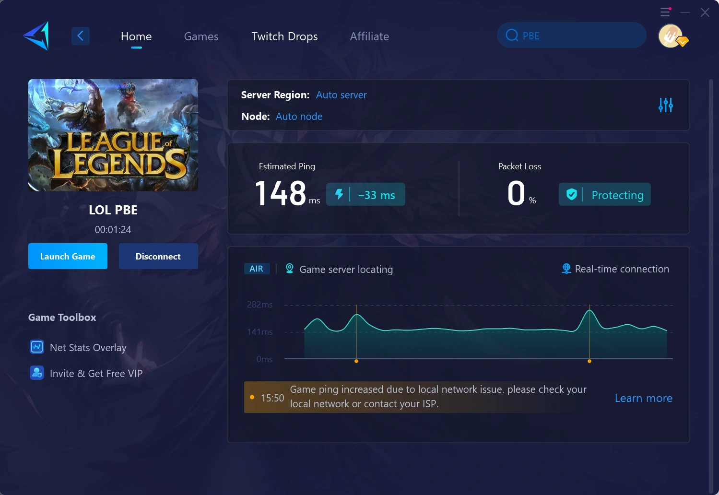Switch to the Games tab

[x=201, y=36]
